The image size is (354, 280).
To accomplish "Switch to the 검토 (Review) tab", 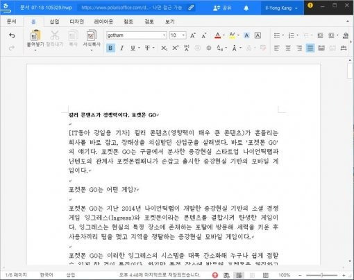I will [x=149, y=21].
